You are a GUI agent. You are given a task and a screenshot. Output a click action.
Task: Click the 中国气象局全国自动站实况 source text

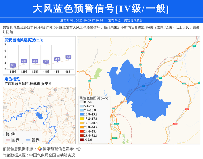52,155
